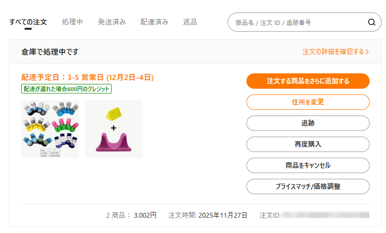Switch to the すべての注文 tab
The width and height of the screenshot is (386, 233).
(28, 22)
